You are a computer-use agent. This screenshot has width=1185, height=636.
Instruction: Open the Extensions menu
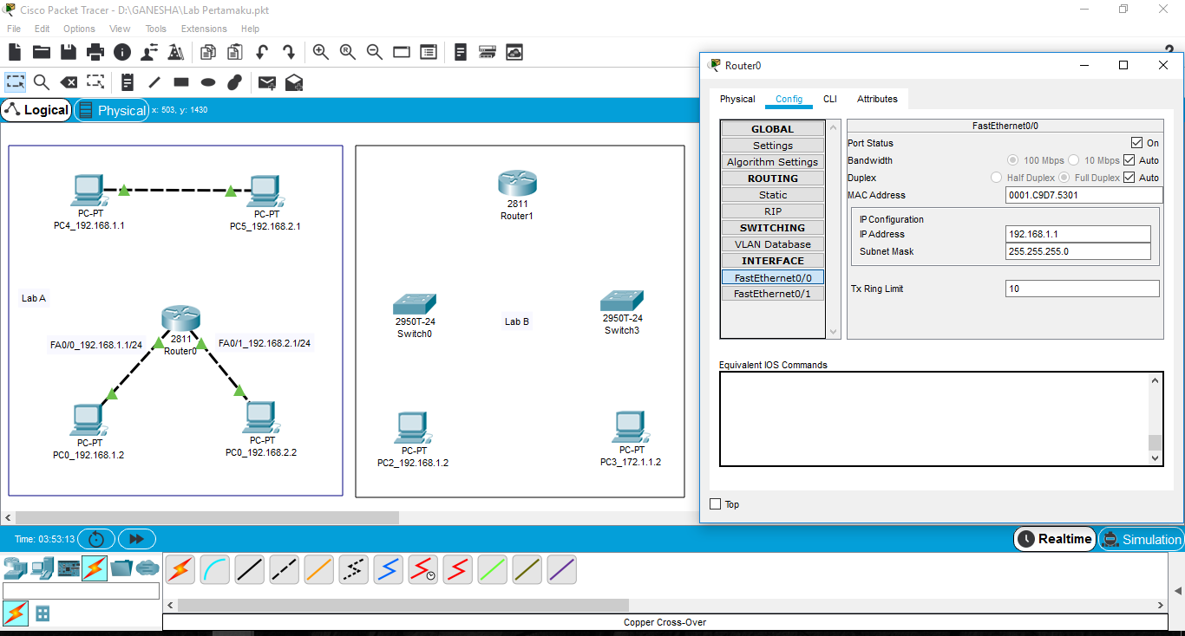(204, 29)
